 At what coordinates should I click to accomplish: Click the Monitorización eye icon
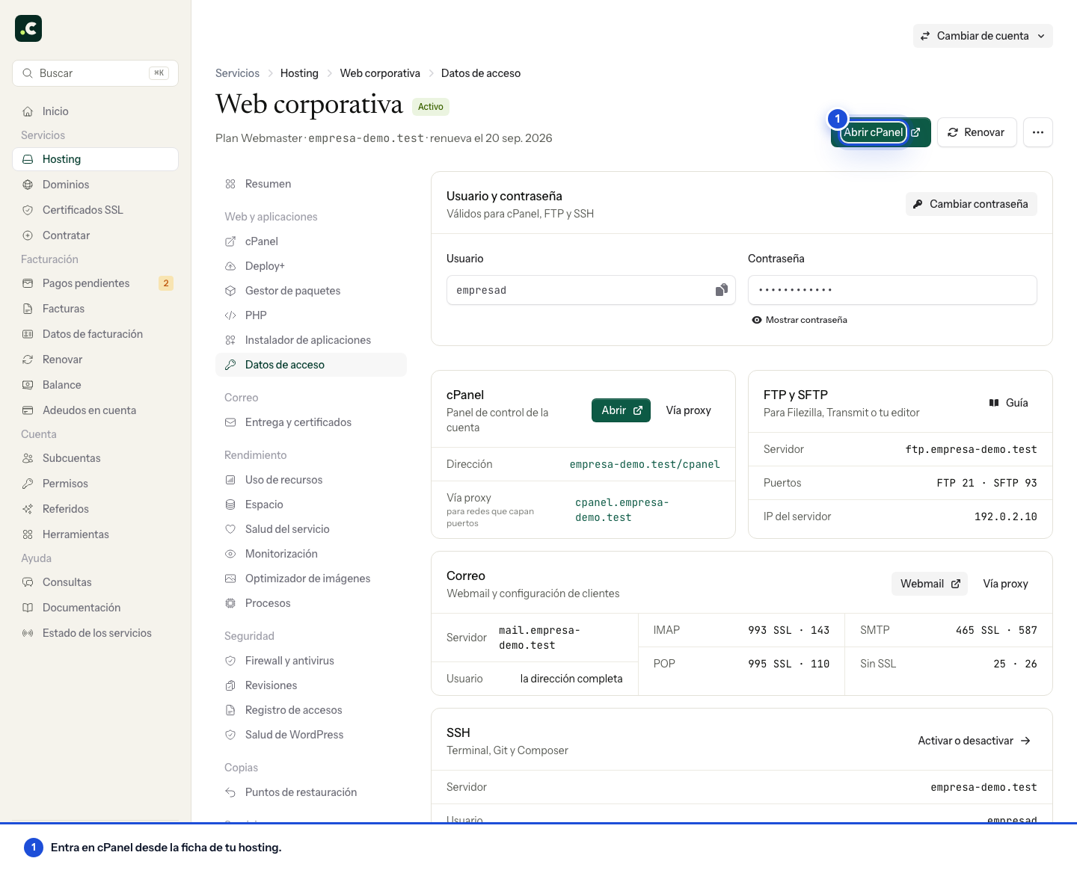[230, 554]
